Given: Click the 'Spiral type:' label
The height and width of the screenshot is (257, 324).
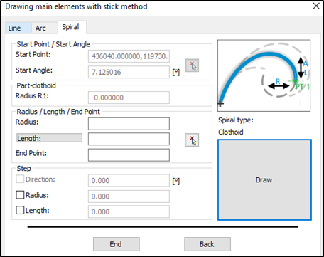Looking at the screenshot, I should point(236,120).
